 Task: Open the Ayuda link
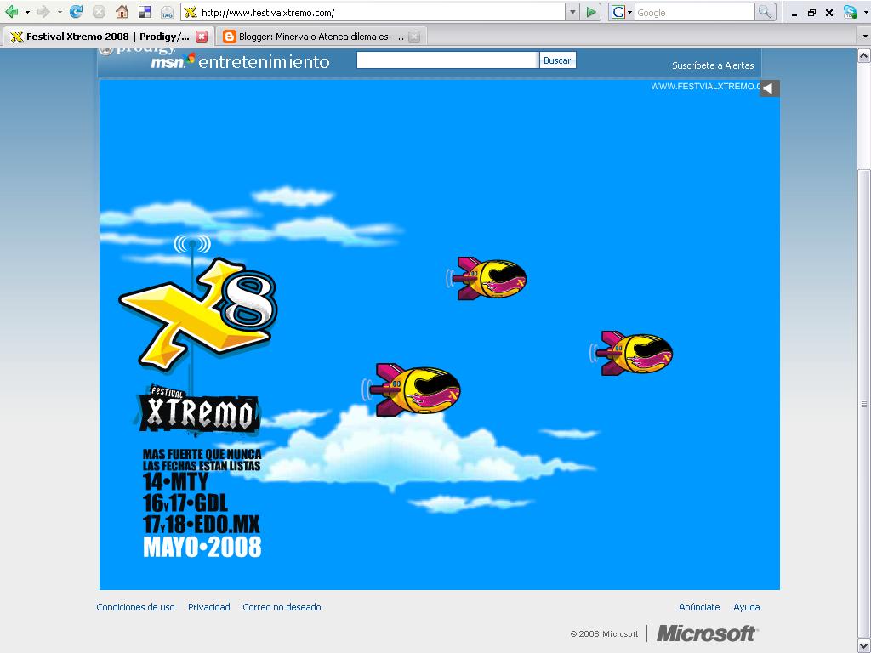click(747, 607)
